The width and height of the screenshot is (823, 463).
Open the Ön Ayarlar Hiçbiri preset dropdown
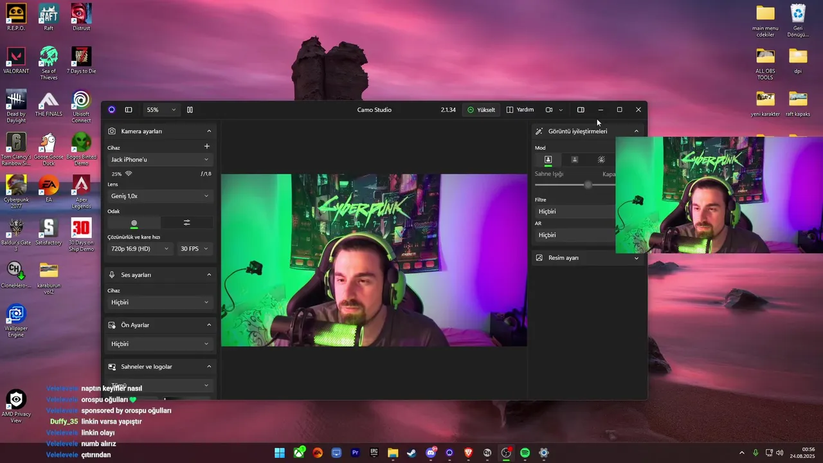(160, 344)
